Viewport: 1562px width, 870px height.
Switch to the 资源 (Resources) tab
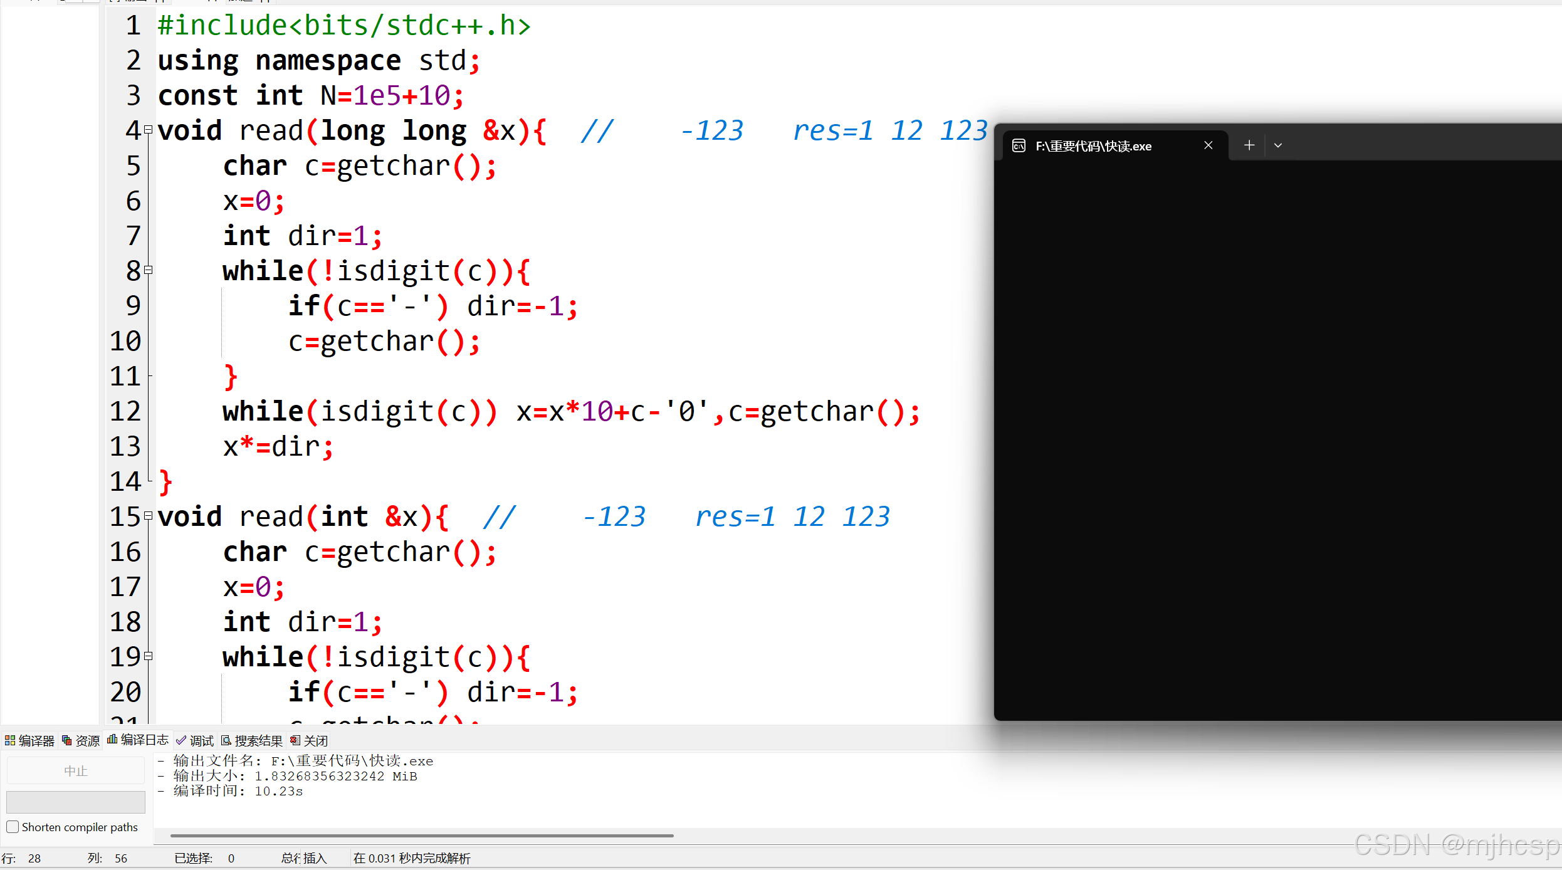[81, 741]
